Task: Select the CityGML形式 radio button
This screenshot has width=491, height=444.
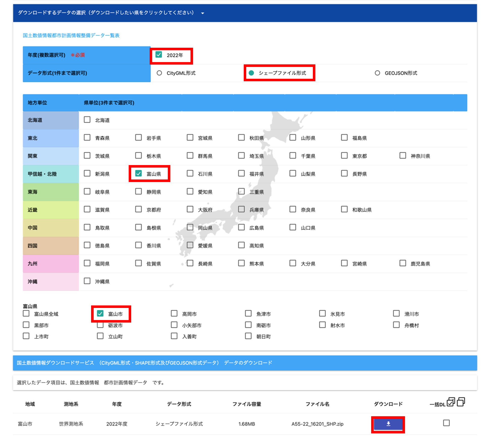Action: (x=159, y=73)
